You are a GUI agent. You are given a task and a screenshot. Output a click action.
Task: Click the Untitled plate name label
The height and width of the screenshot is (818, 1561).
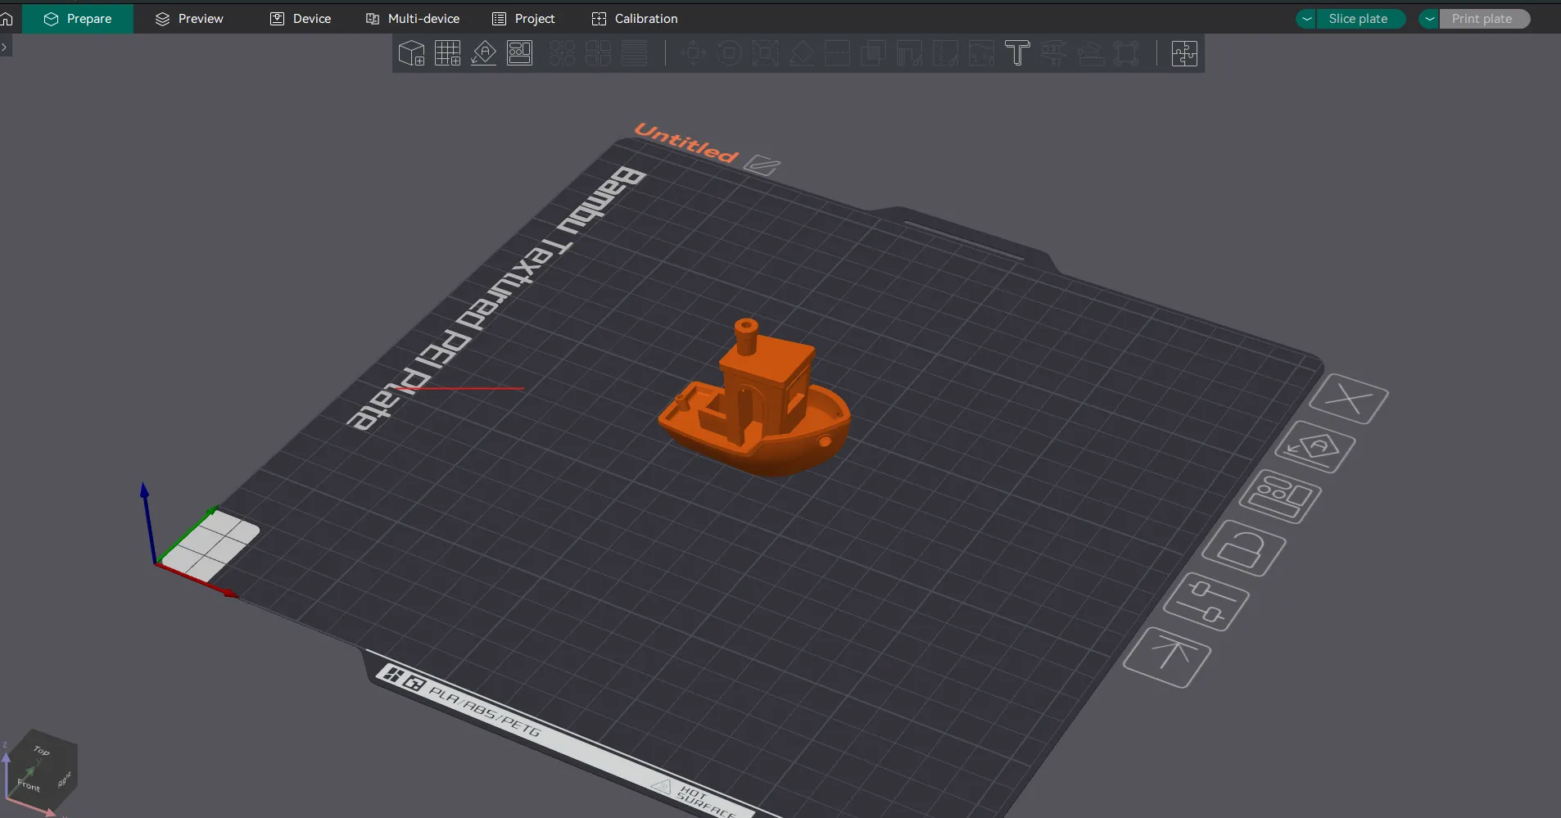point(686,143)
